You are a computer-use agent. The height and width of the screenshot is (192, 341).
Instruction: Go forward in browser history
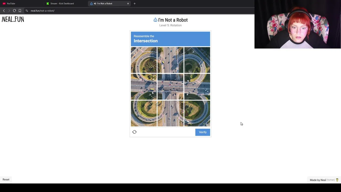pyautogui.click(x=9, y=11)
